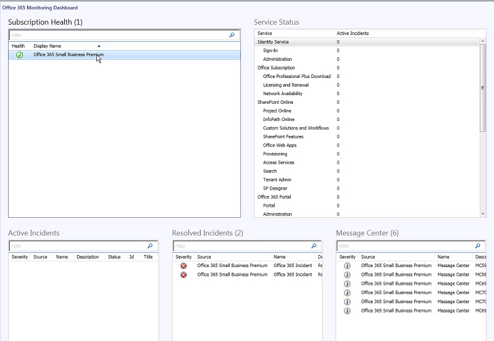Select the SP Designer row
The height and width of the screenshot is (341, 494).
(x=367, y=189)
